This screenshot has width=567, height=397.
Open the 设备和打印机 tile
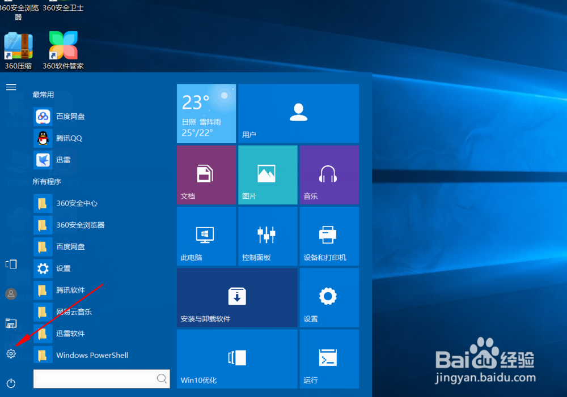tap(329, 236)
